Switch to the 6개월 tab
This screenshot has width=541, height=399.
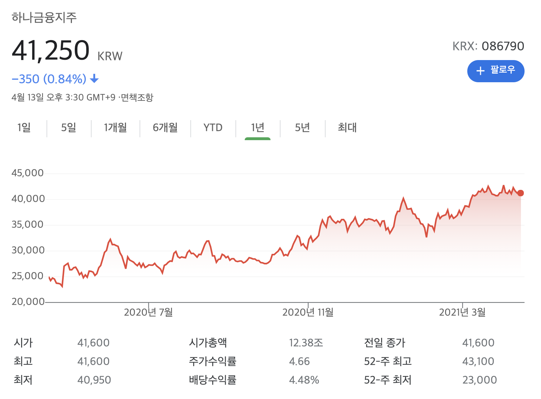point(165,127)
